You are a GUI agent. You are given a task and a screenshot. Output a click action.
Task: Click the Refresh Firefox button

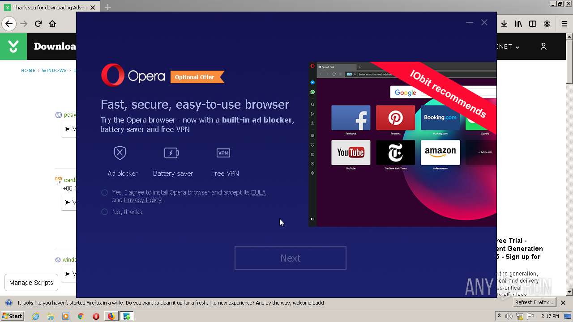pos(534,303)
